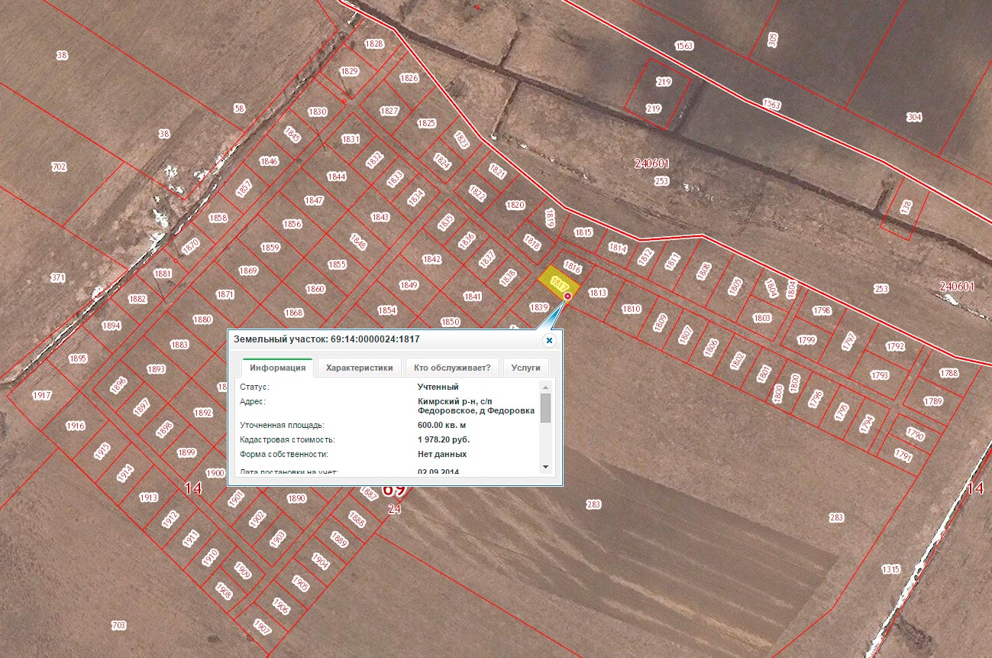Click parcel label 1854
The width and height of the screenshot is (992, 658).
[387, 310]
